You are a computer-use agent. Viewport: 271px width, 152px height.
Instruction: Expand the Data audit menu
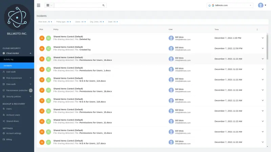(30, 84)
